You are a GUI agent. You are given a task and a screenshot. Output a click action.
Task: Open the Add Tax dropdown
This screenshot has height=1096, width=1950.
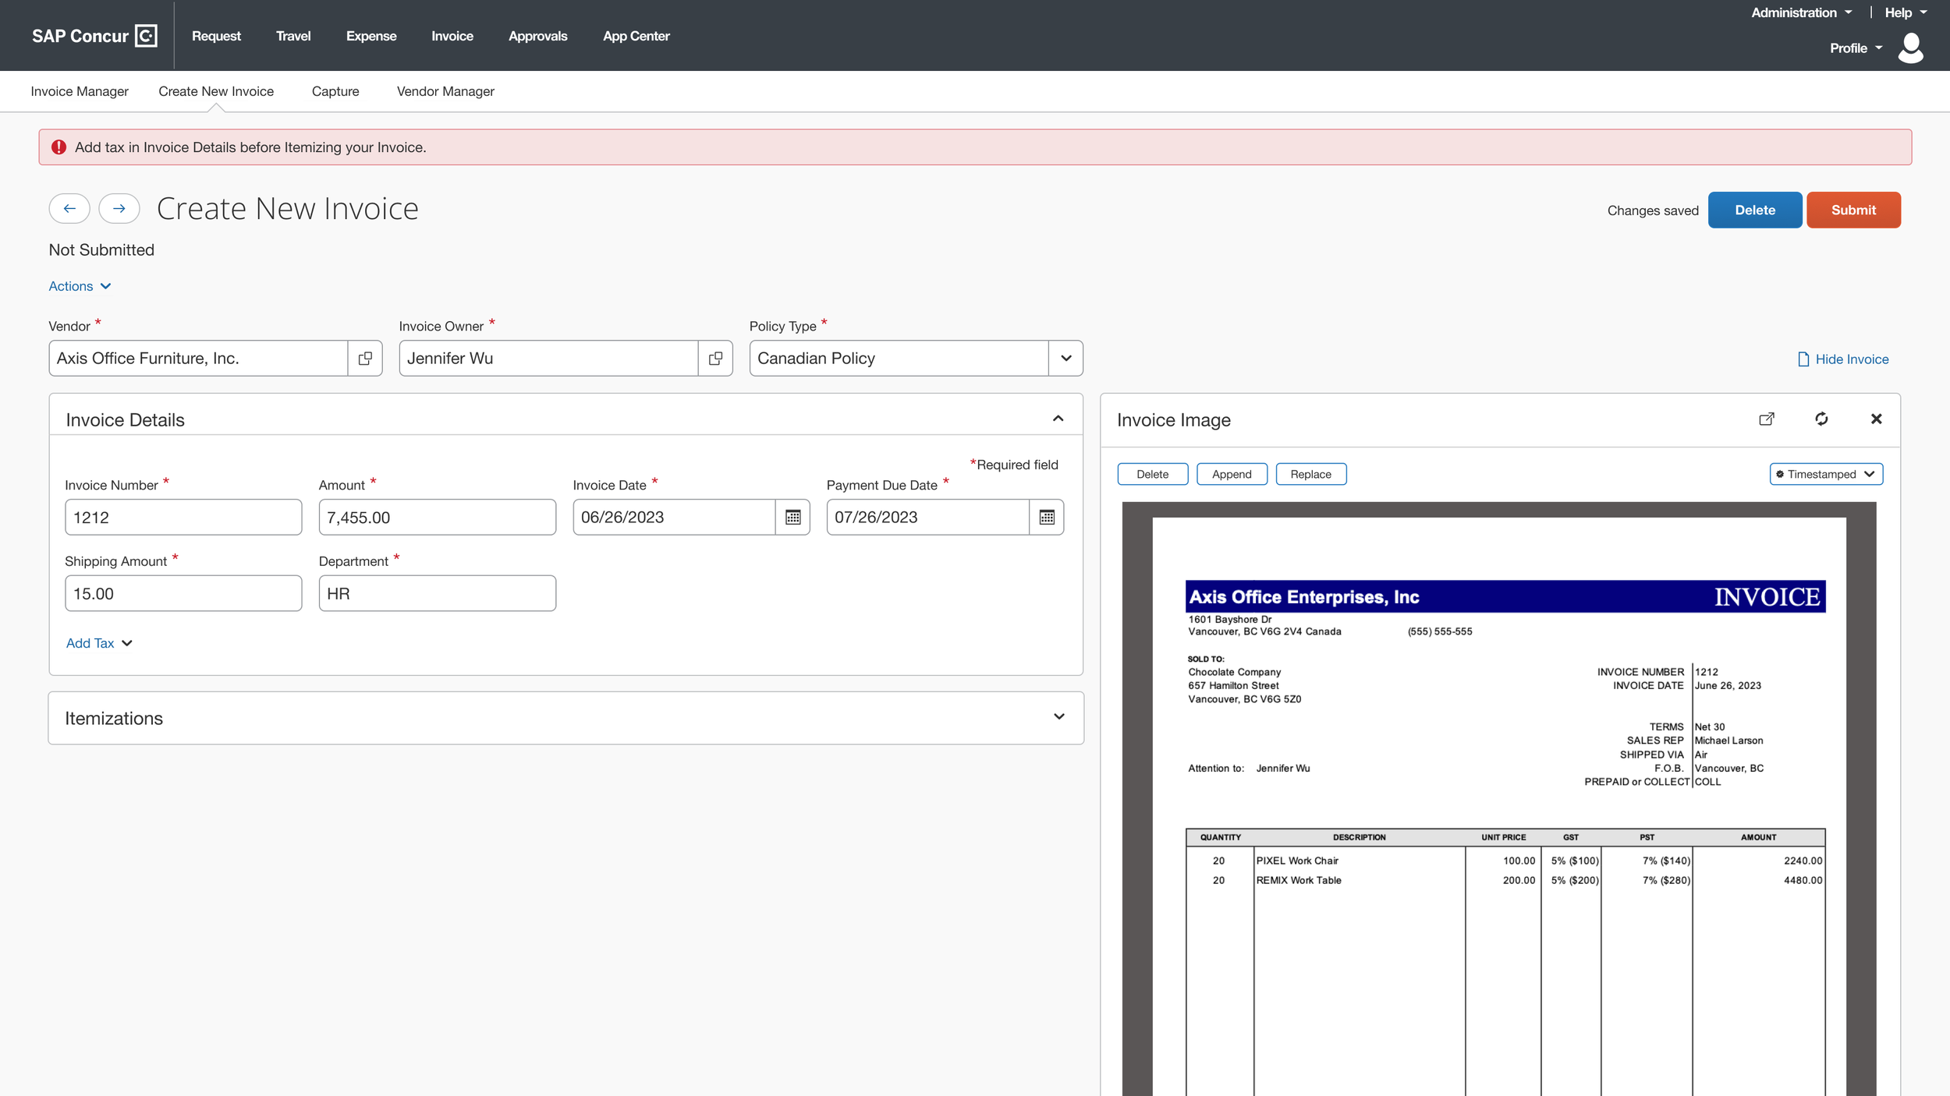pyautogui.click(x=99, y=643)
